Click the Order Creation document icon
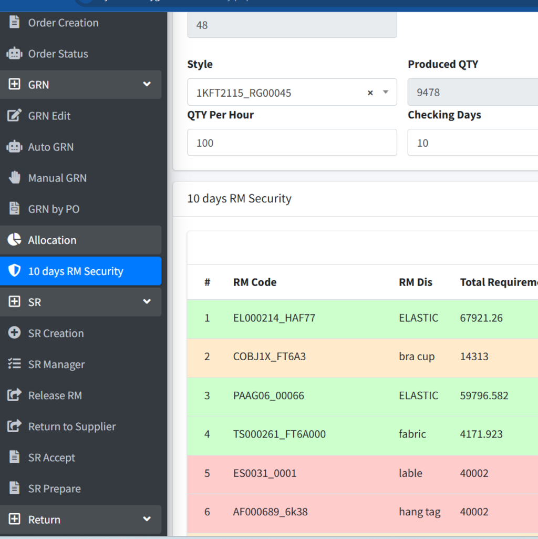This screenshot has height=539, width=538. (x=14, y=23)
